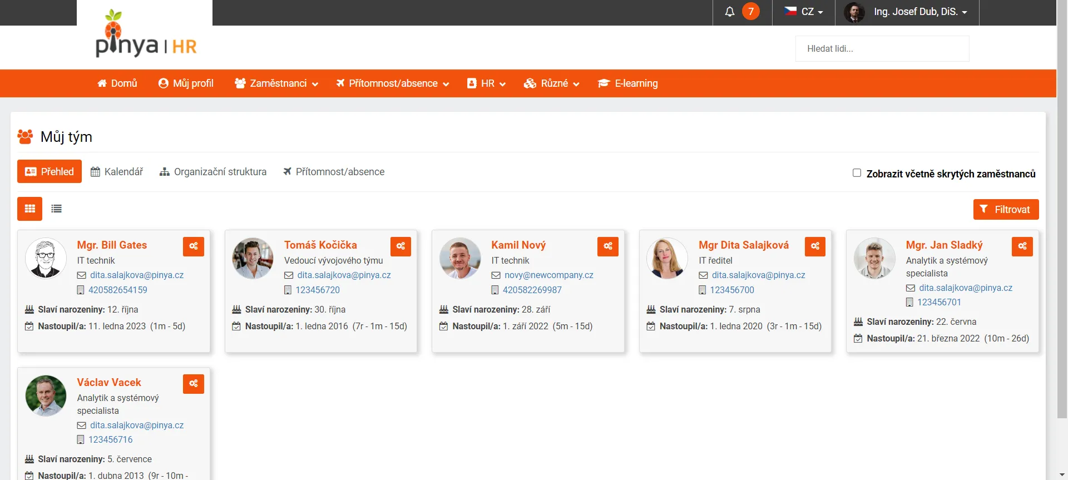Open settings gears on Tomáš Kočička card

pyautogui.click(x=400, y=246)
